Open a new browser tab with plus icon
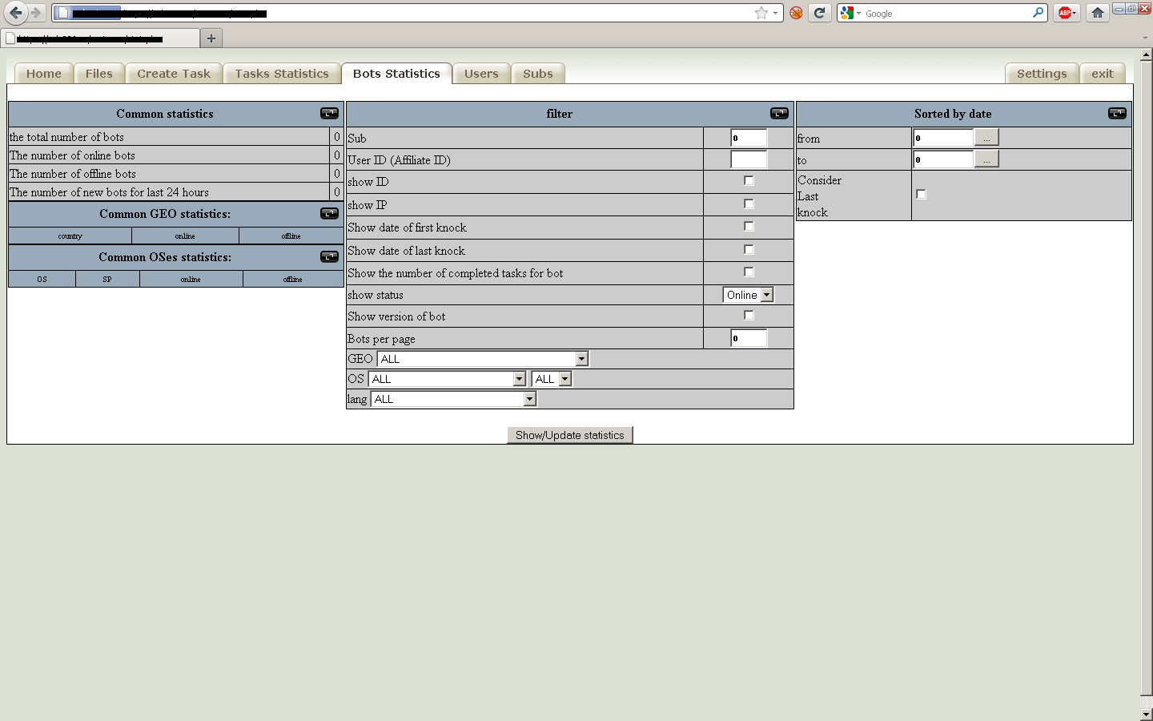Image resolution: width=1153 pixels, height=721 pixels. (x=211, y=38)
